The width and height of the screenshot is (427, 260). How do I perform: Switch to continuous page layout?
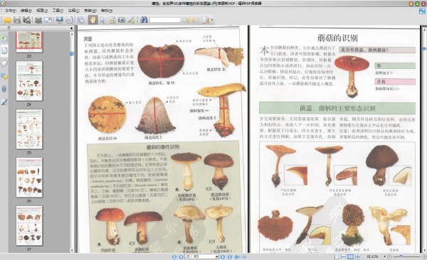(344, 256)
